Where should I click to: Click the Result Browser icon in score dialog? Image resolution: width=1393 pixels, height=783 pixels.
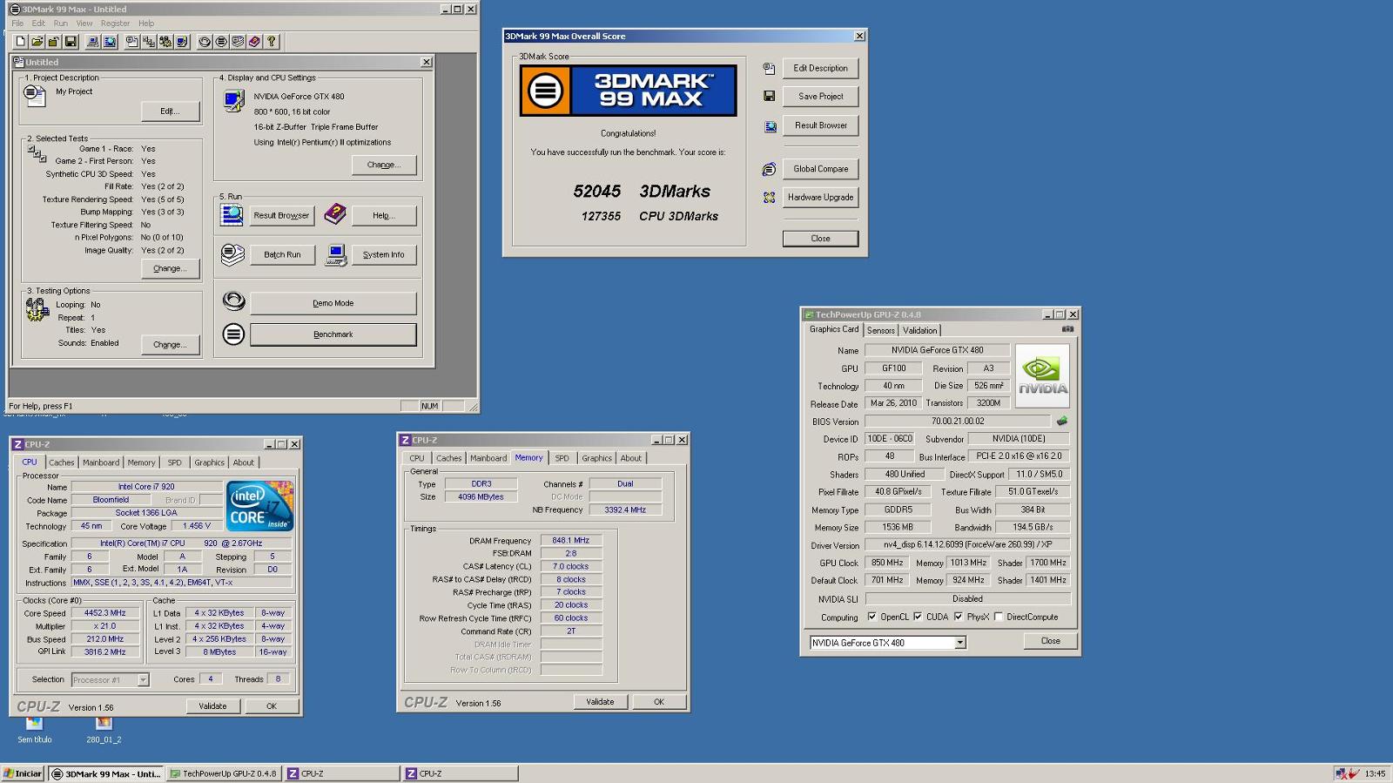coord(770,126)
